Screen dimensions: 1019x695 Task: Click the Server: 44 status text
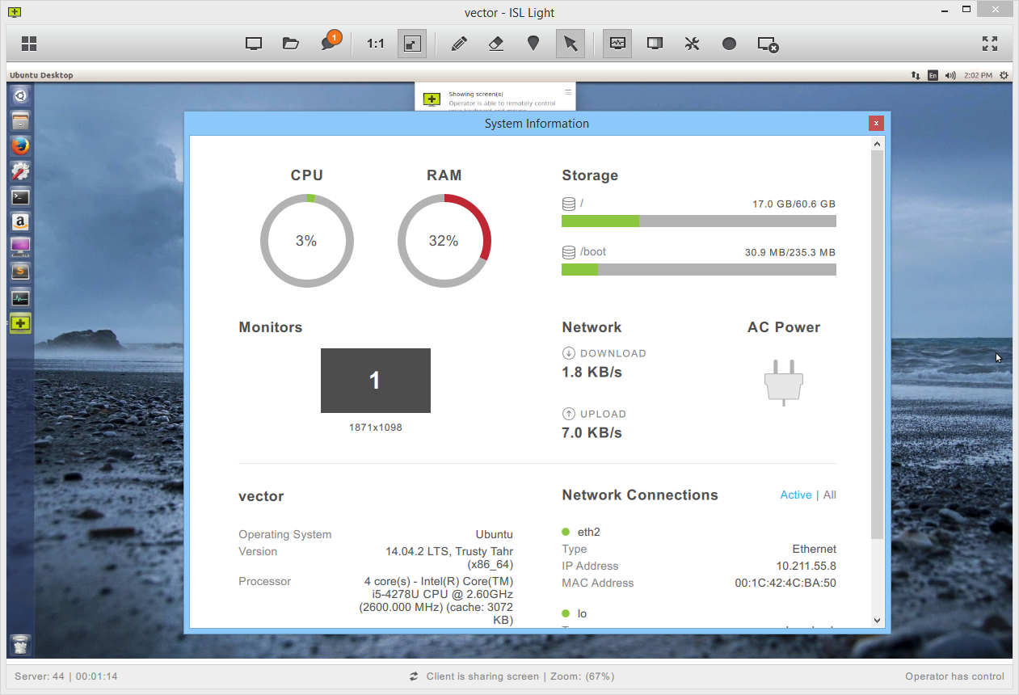[x=40, y=676]
